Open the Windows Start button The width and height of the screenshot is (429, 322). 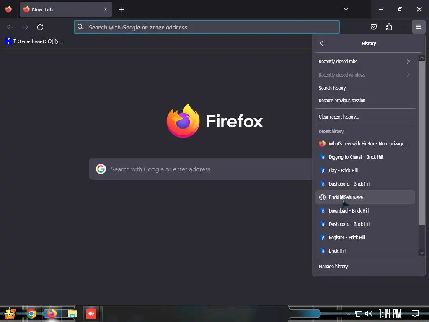10,314
